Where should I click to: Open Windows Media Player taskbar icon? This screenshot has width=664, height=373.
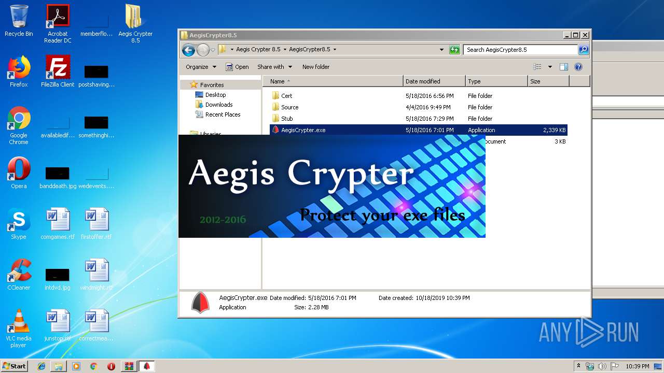[76, 366]
